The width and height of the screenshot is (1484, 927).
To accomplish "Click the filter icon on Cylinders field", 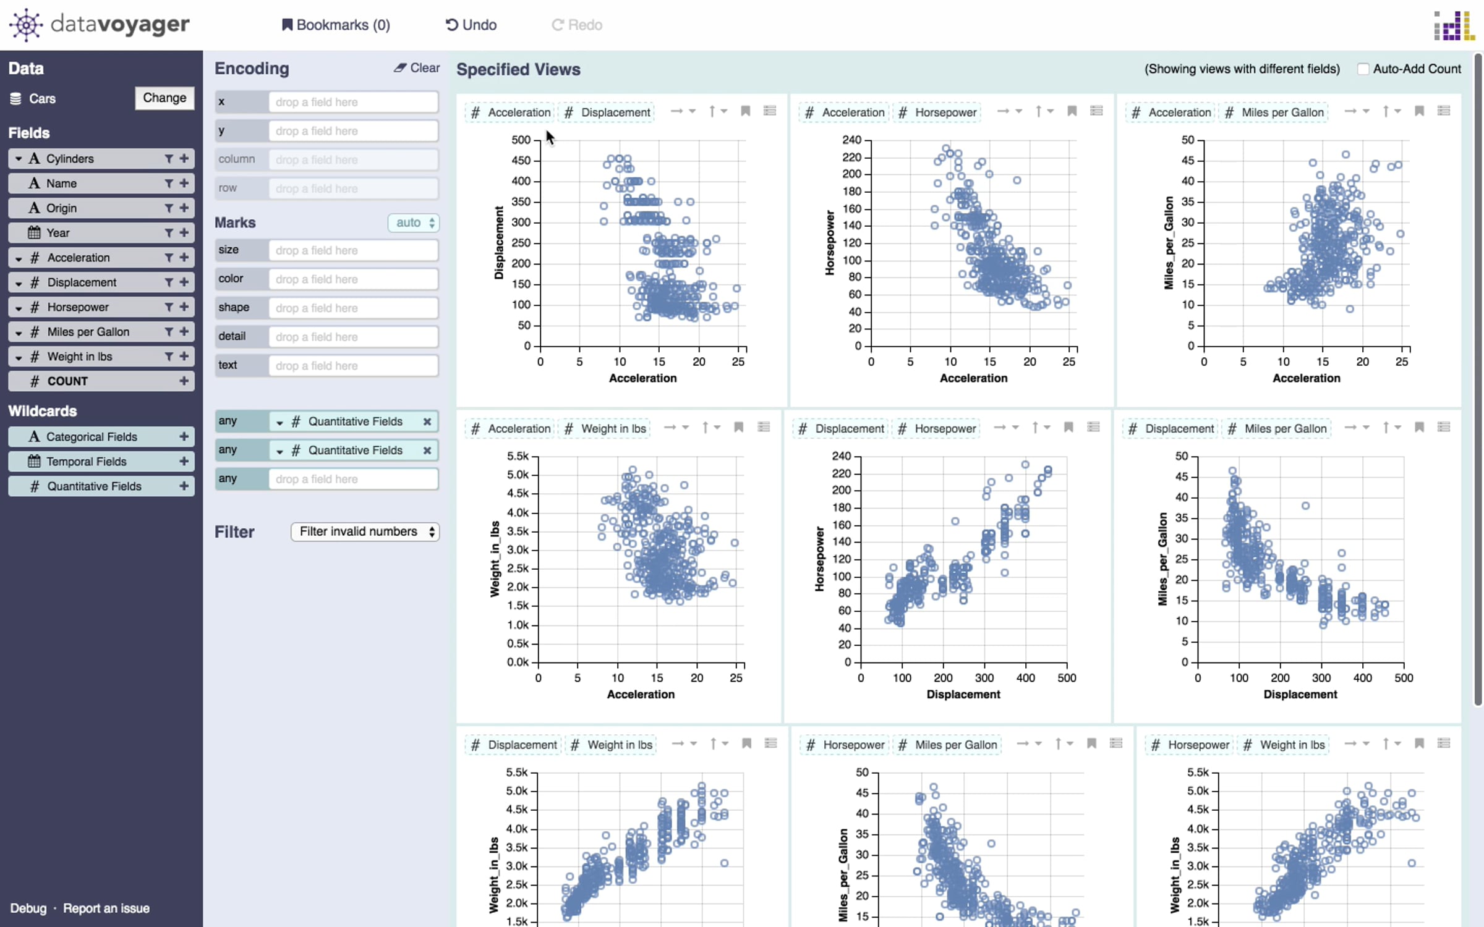I will point(169,159).
